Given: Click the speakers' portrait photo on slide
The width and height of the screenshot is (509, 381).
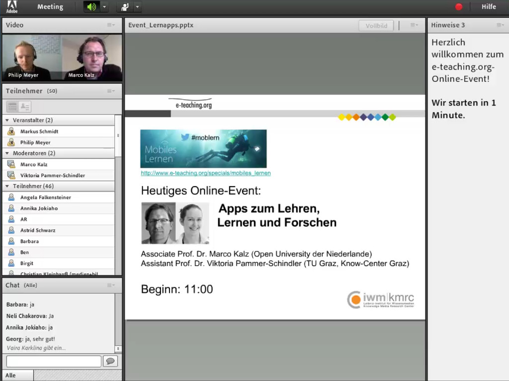Looking at the screenshot, I should tap(175, 223).
